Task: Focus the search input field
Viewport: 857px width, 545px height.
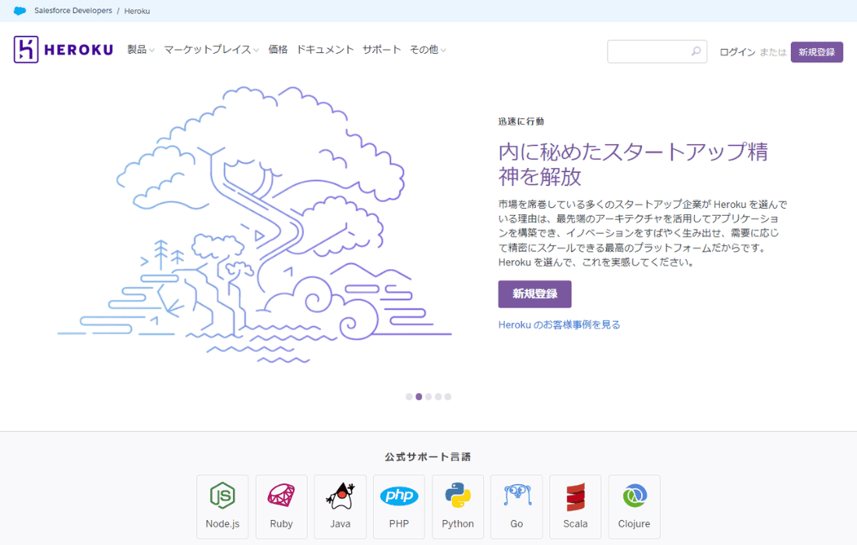Action: 657,51
